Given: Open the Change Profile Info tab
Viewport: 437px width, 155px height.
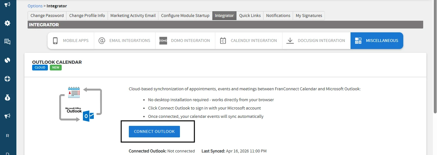Looking at the screenshot, I should pos(87,16).
